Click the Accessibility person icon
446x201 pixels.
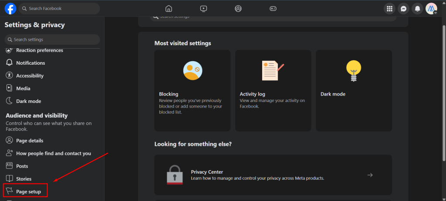click(x=10, y=76)
